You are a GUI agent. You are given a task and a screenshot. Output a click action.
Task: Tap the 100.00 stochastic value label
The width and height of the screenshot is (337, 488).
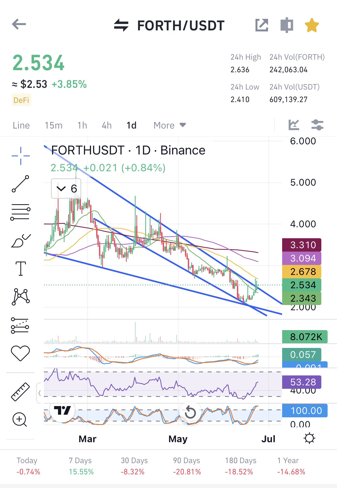(305, 411)
